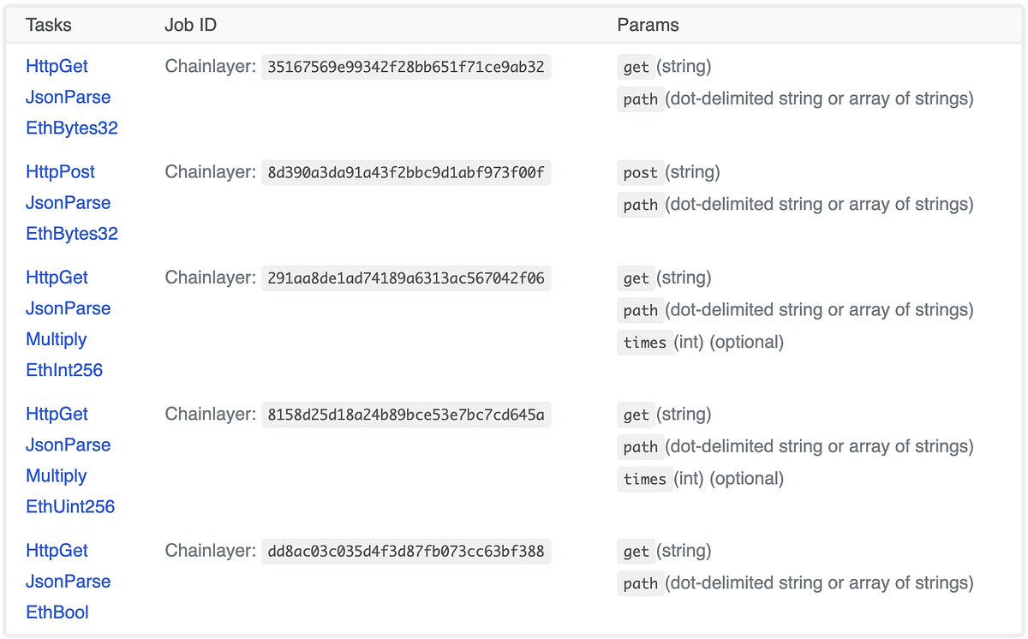Open the EthBool link
The height and width of the screenshot is (639, 1028).
pos(57,612)
